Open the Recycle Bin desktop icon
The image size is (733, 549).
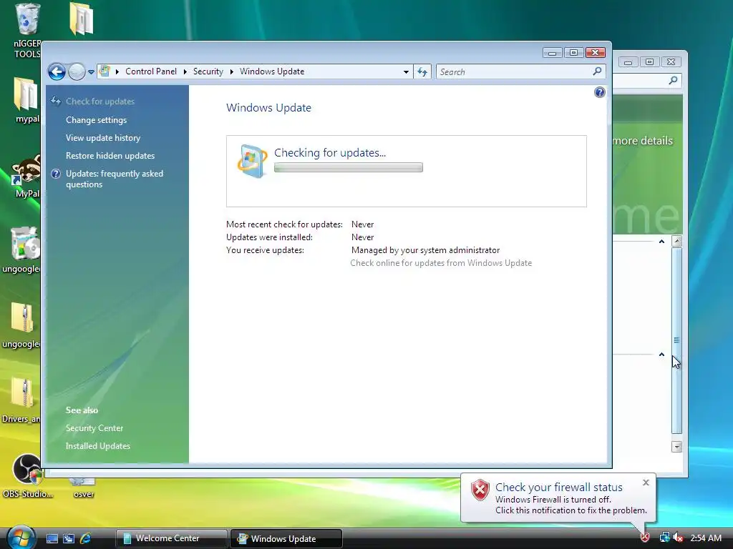pos(28,19)
